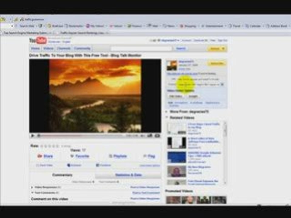Expand the Video Responses section
The width and height of the screenshot is (291, 218).
(32, 187)
